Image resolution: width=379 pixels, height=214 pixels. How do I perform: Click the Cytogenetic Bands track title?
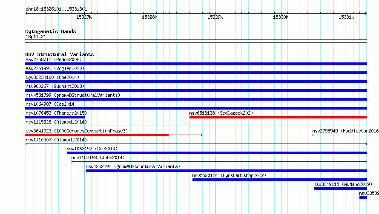click(51, 31)
